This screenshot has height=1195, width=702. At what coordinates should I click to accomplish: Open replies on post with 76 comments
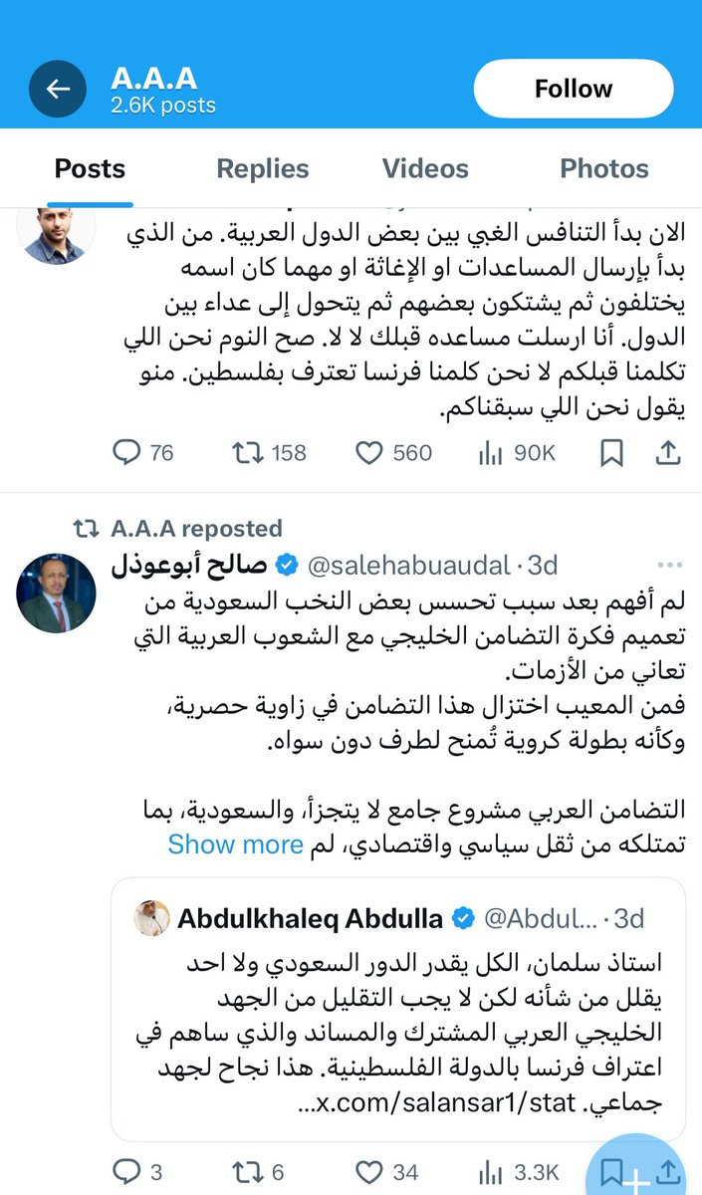tap(143, 453)
